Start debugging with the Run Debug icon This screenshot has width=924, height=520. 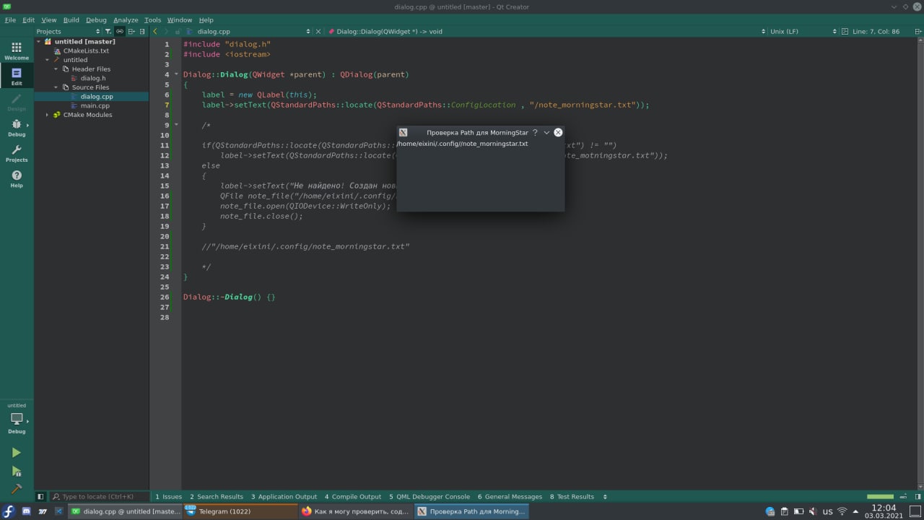(16, 471)
